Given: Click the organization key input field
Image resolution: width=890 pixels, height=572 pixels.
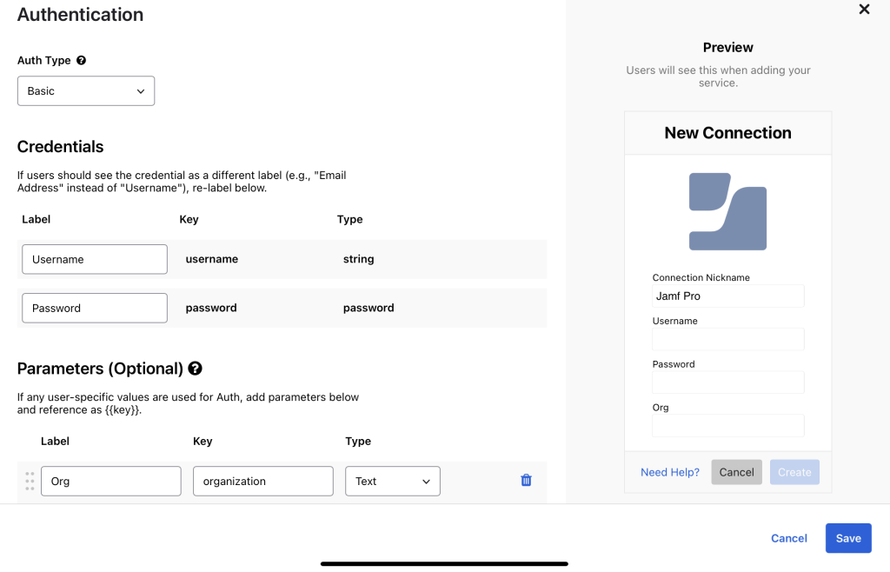Looking at the screenshot, I should tap(263, 482).
